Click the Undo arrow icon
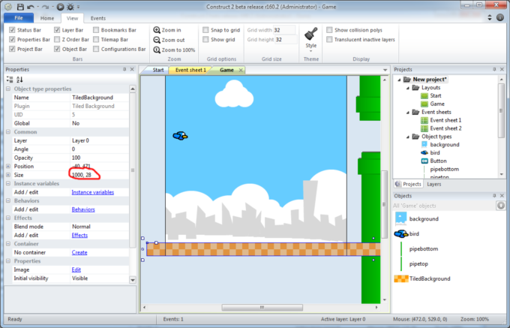The image size is (510, 328). click(31, 7)
